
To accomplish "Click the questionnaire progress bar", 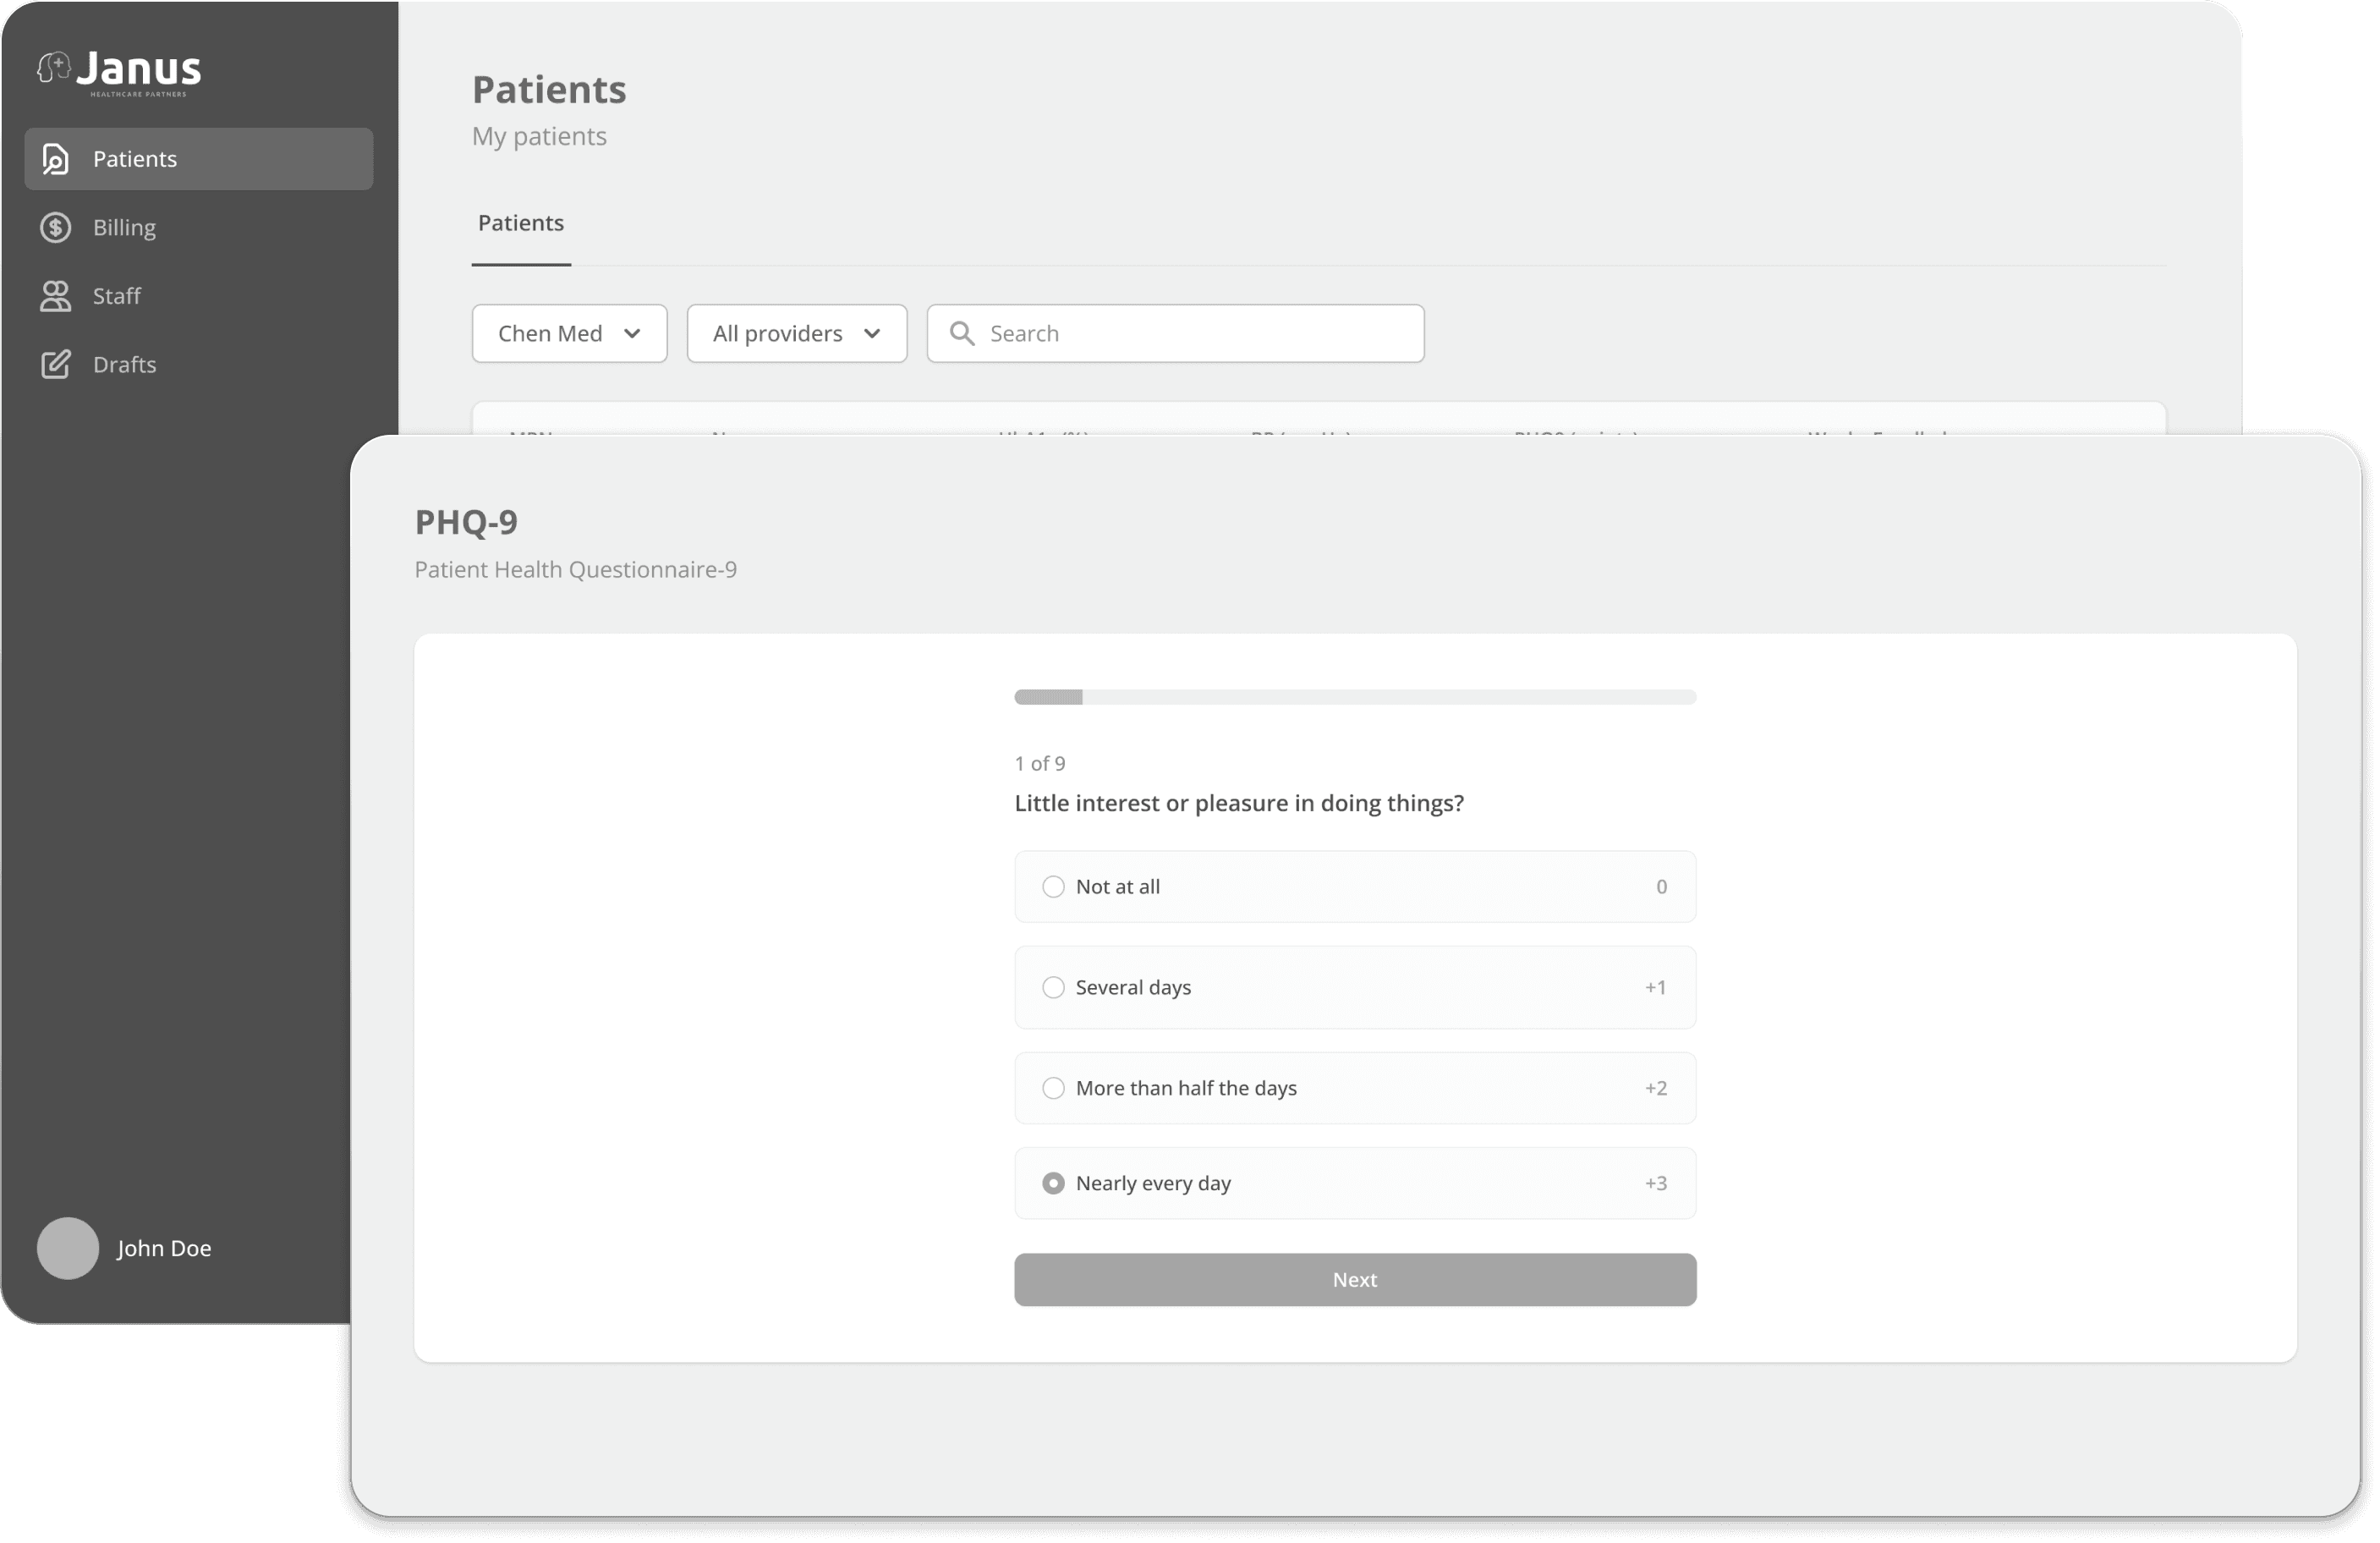I will click(1354, 697).
